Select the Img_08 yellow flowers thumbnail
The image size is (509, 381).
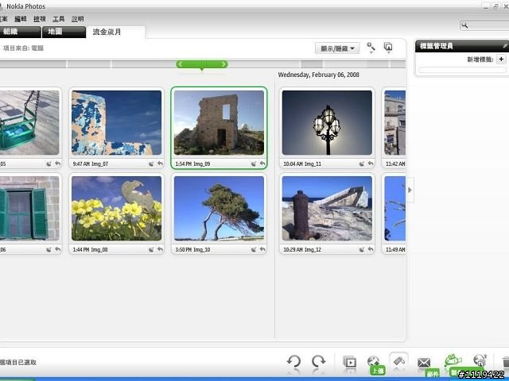click(x=117, y=208)
